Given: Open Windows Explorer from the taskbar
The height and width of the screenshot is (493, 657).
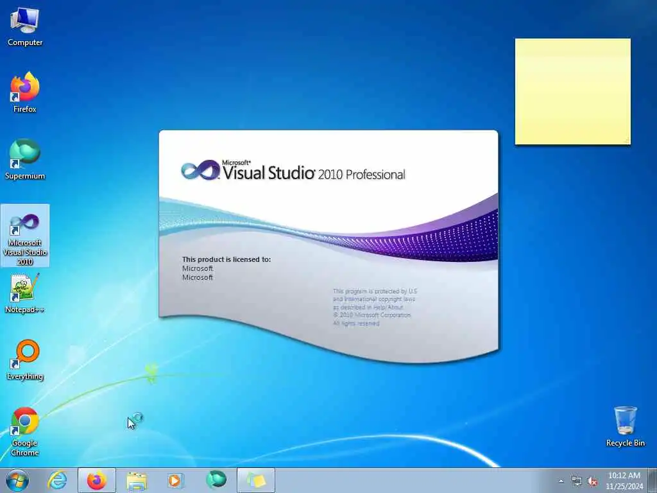Looking at the screenshot, I should tap(137, 480).
